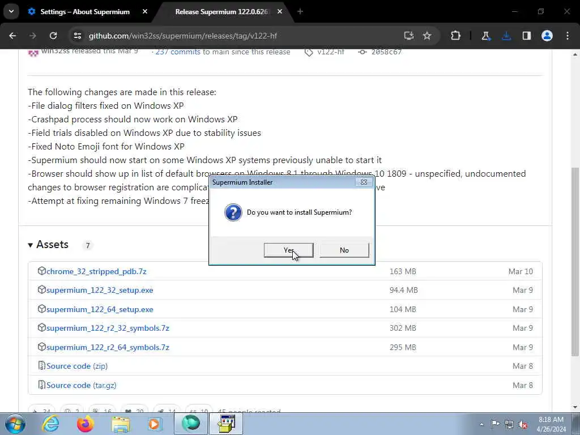580x435 pixels.
Task: Collapse the Assets section triangle
Action: pos(31,245)
